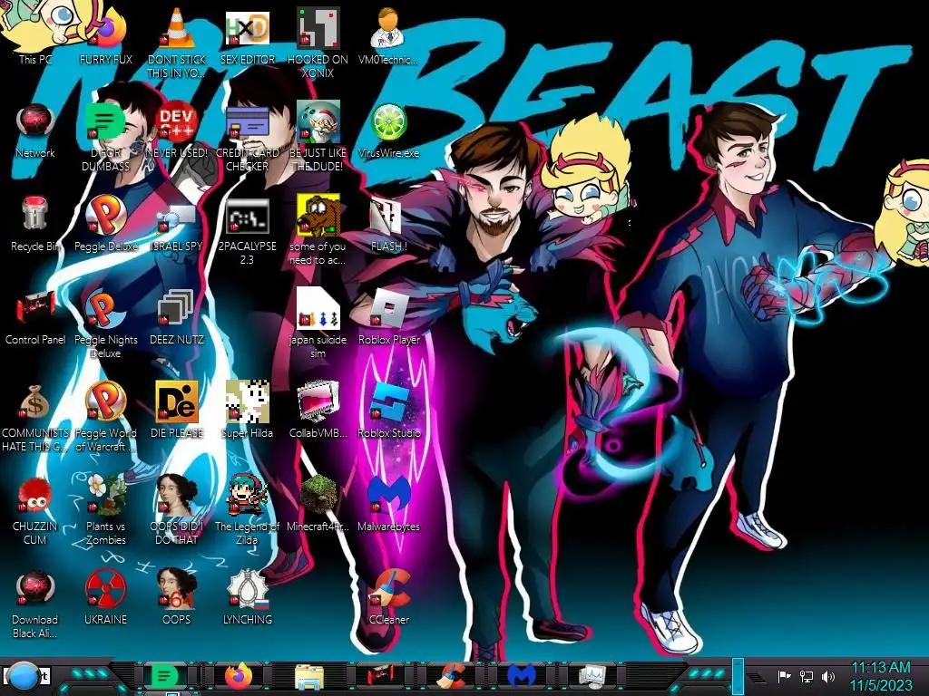Launch Peggle Deluxe shortcut
Image resolution: width=929 pixels, height=696 pixels.
[x=105, y=225]
